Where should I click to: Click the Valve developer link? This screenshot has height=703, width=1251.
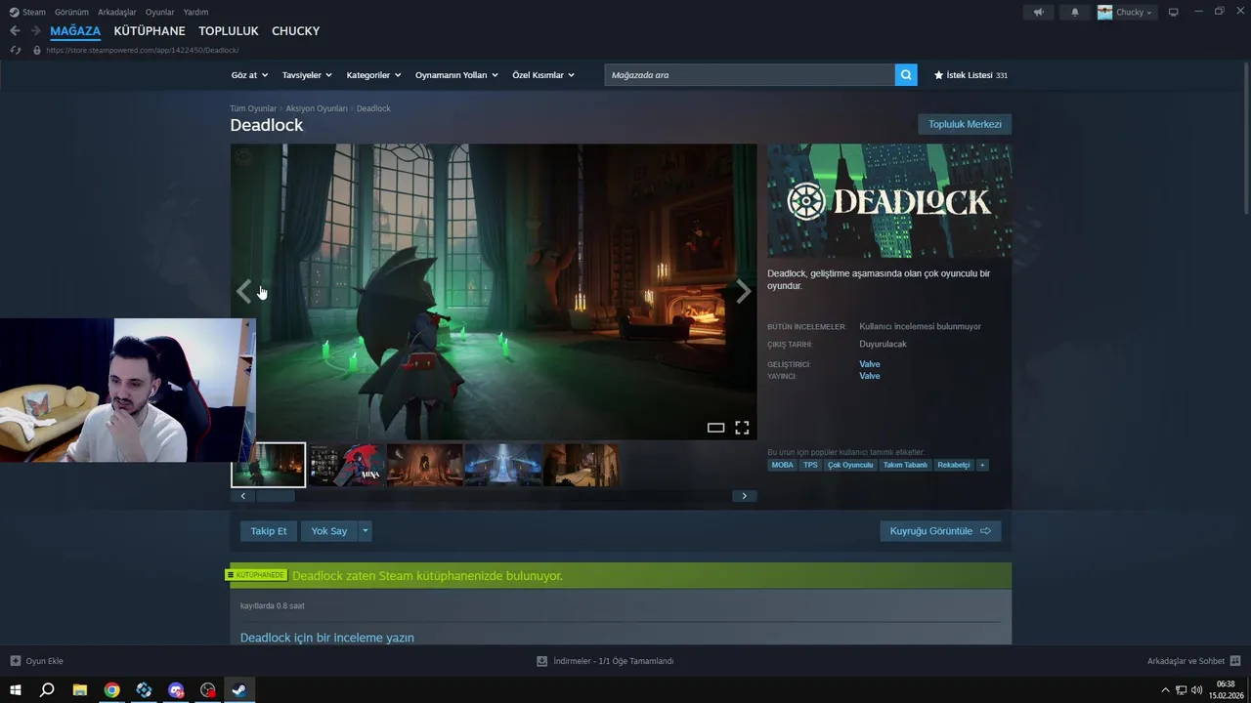tap(870, 364)
